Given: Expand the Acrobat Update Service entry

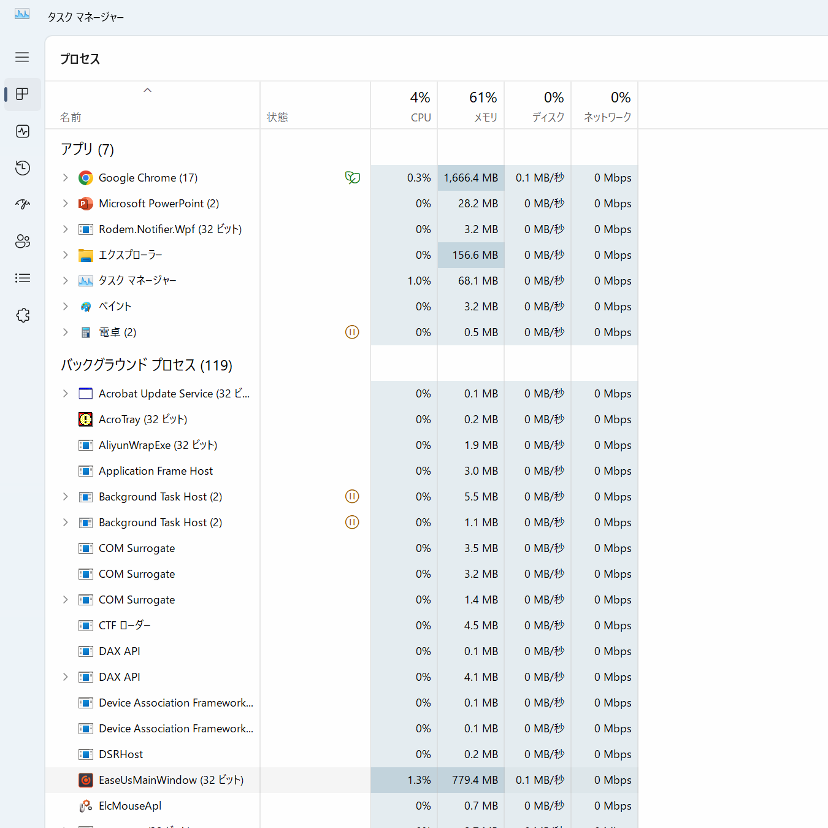Looking at the screenshot, I should [x=65, y=394].
